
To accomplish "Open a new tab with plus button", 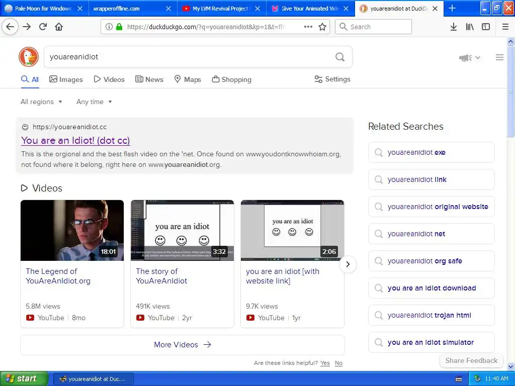I will (452, 8).
